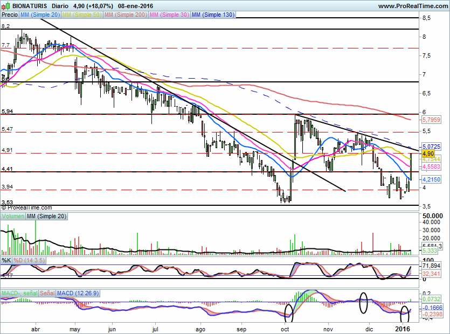Click the -0,1666 MACD value tag

432,308
